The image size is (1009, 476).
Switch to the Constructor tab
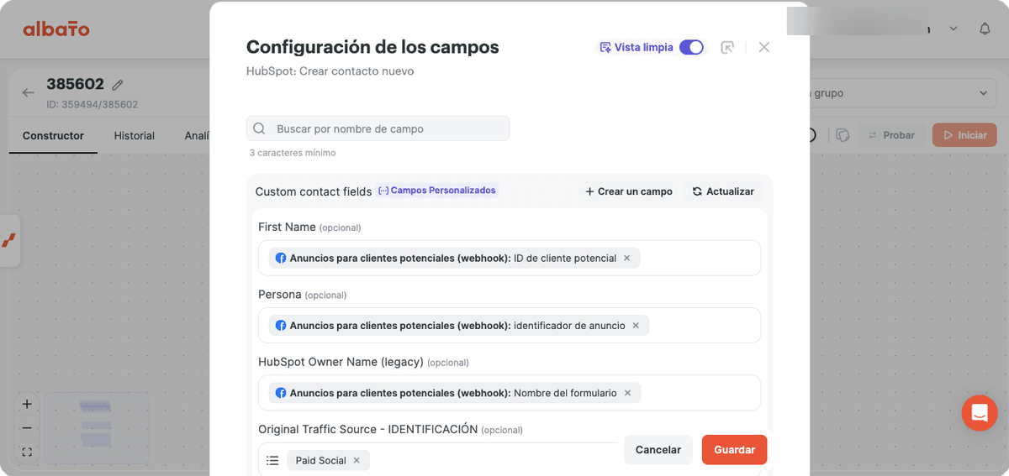pos(53,135)
